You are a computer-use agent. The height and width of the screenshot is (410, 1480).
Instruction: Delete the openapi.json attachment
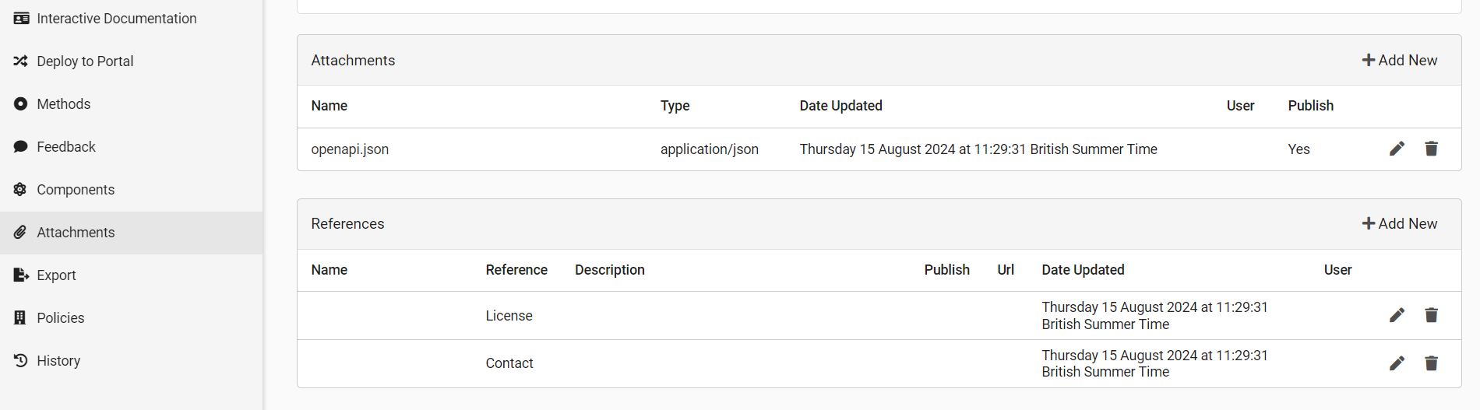(x=1431, y=149)
